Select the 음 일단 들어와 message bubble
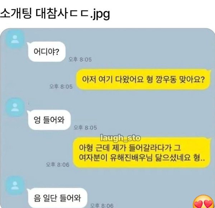 coord(57,198)
